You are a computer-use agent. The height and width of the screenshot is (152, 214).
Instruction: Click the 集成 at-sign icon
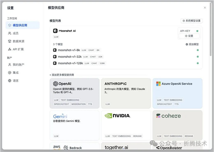point(10,73)
